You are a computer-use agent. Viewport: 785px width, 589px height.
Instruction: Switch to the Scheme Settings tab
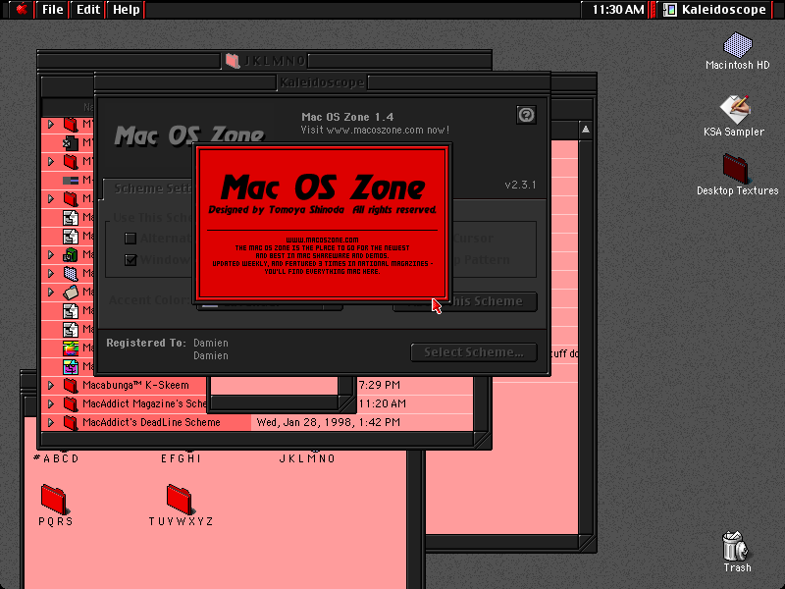[x=153, y=188]
